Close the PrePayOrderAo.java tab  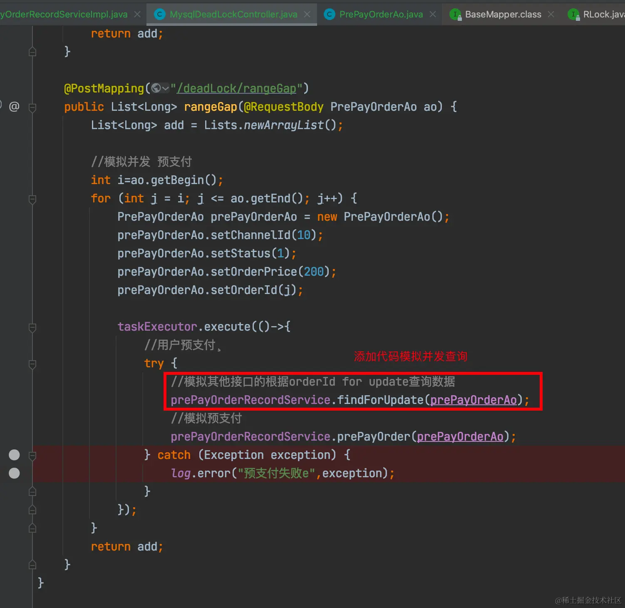[x=433, y=15]
